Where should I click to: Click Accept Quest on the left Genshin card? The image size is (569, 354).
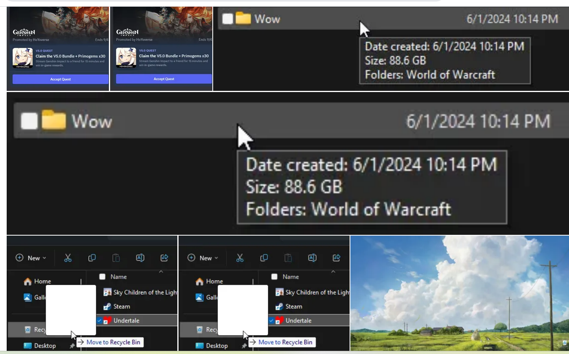61,79
